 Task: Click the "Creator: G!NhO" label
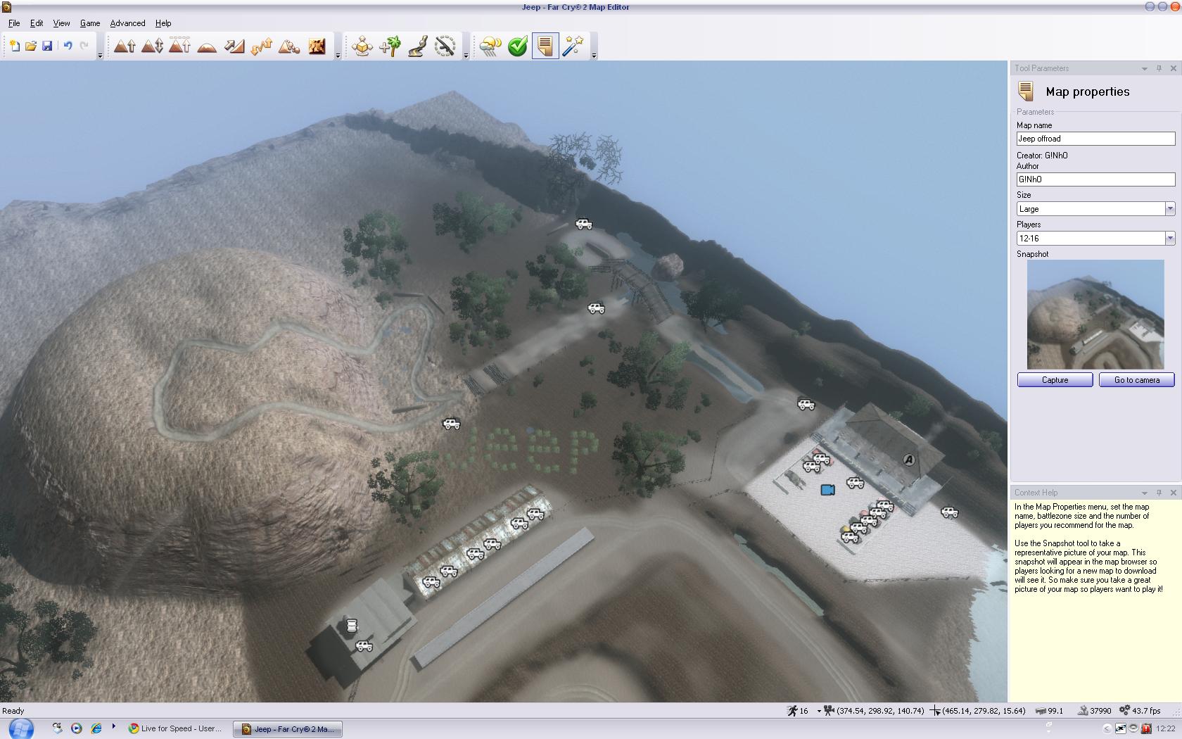pyautogui.click(x=1042, y=156)
